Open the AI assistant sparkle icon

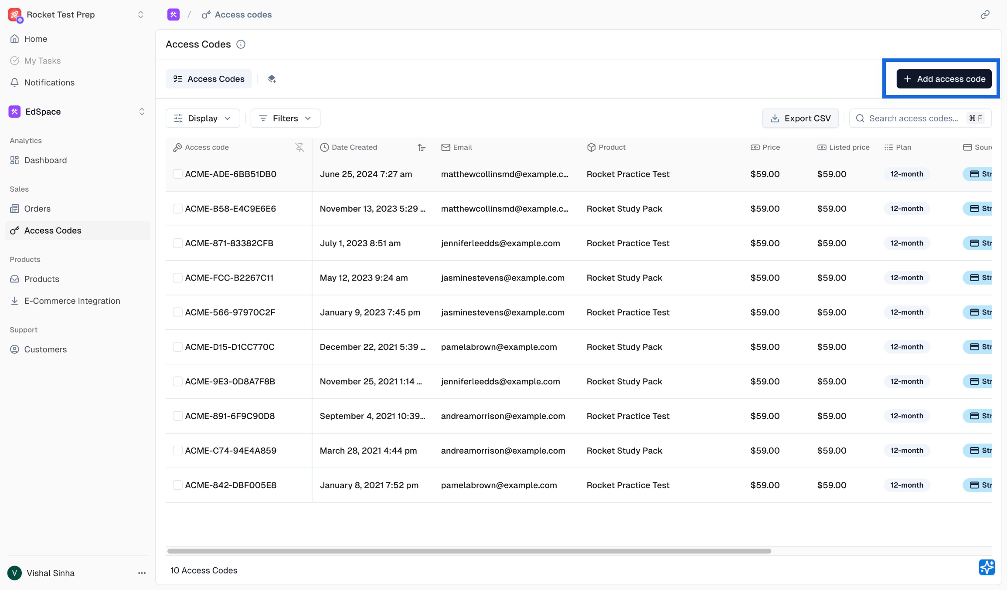(987, 567)
